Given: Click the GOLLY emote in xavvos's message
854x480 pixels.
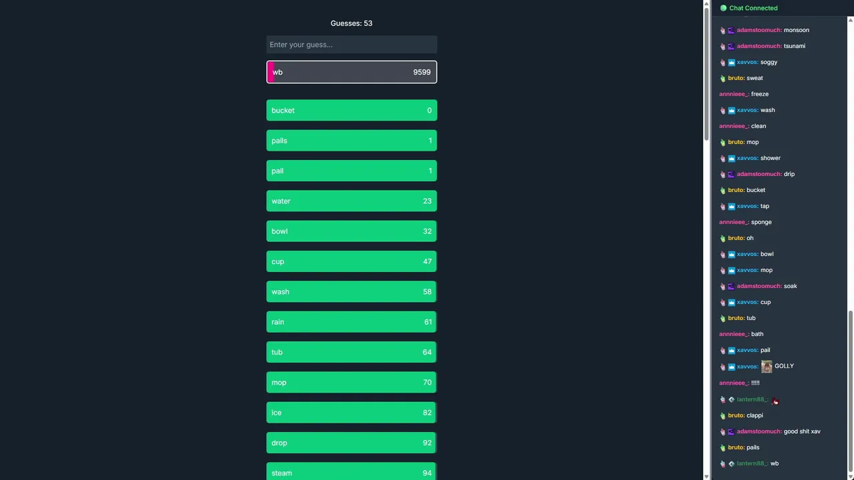Looking at the screenshot, I should (x=767, y=367).
